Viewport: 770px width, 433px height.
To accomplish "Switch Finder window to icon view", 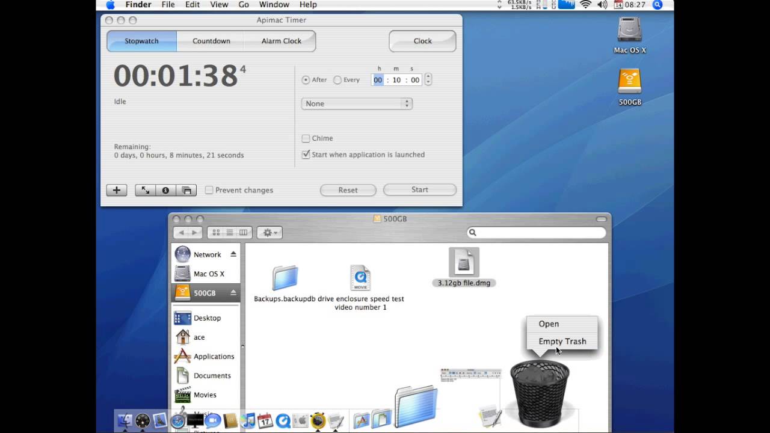I will point(216,233).
